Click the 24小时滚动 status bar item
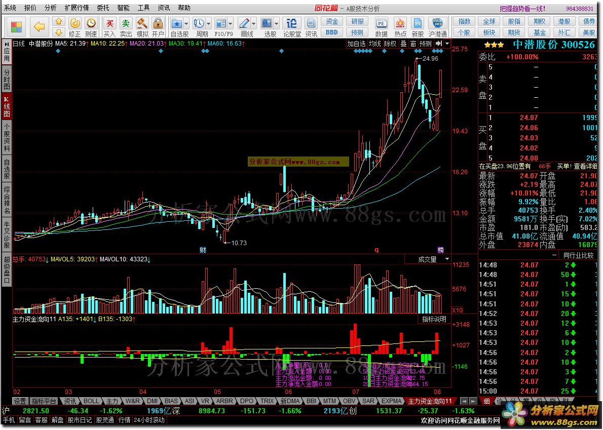Screen dimensions: 603x430 click(149, 420)
